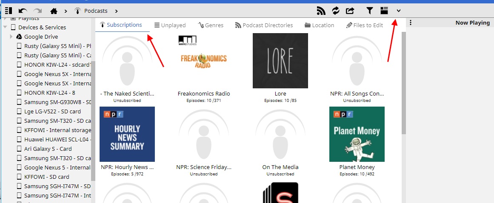Refresh podcasts with the update arrows icon
This screenshot has width=494, height=203.
point(336,11)
